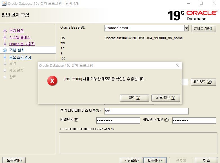Go to Oracle 홈 사용자 step
The image size is (220, 163).
tap(22, 44)
